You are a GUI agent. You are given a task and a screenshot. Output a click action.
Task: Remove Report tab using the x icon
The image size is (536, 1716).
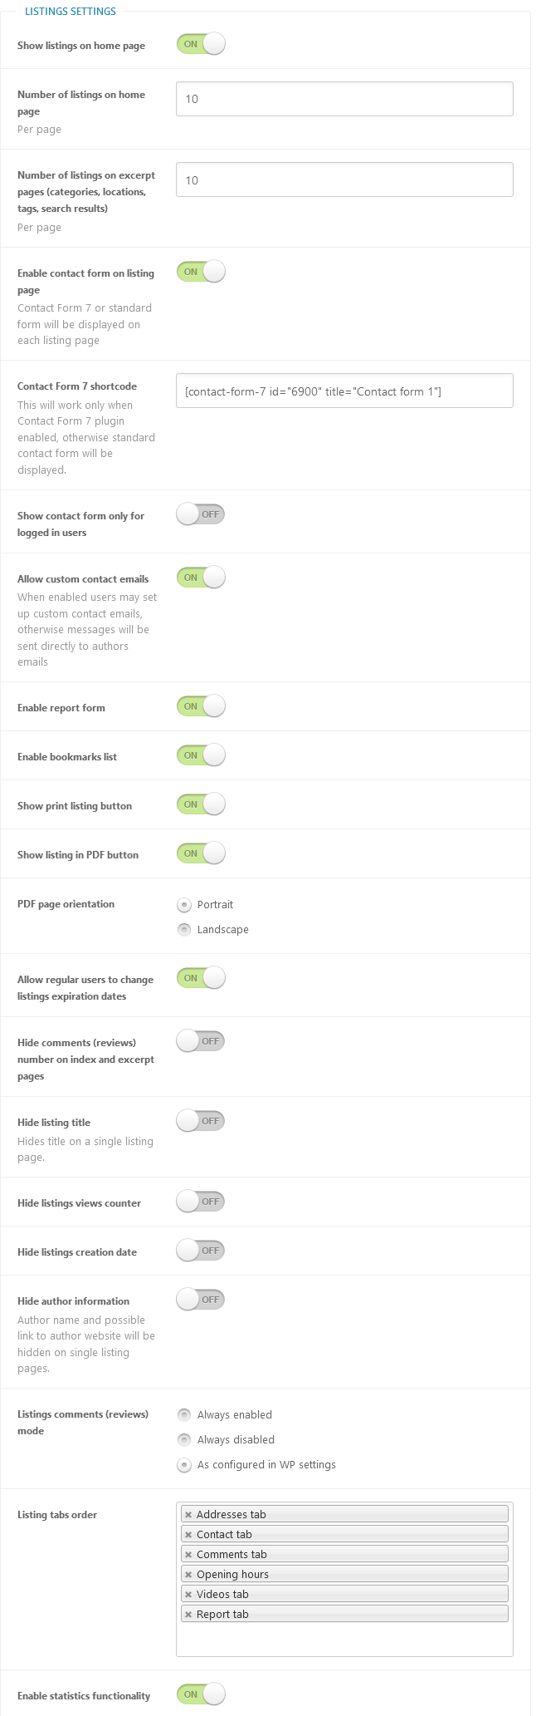point(188,1615)
